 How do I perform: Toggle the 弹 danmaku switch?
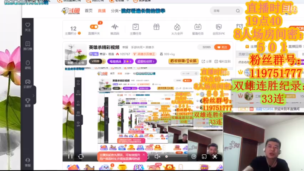pyautogui.click(x=194, y=157)
